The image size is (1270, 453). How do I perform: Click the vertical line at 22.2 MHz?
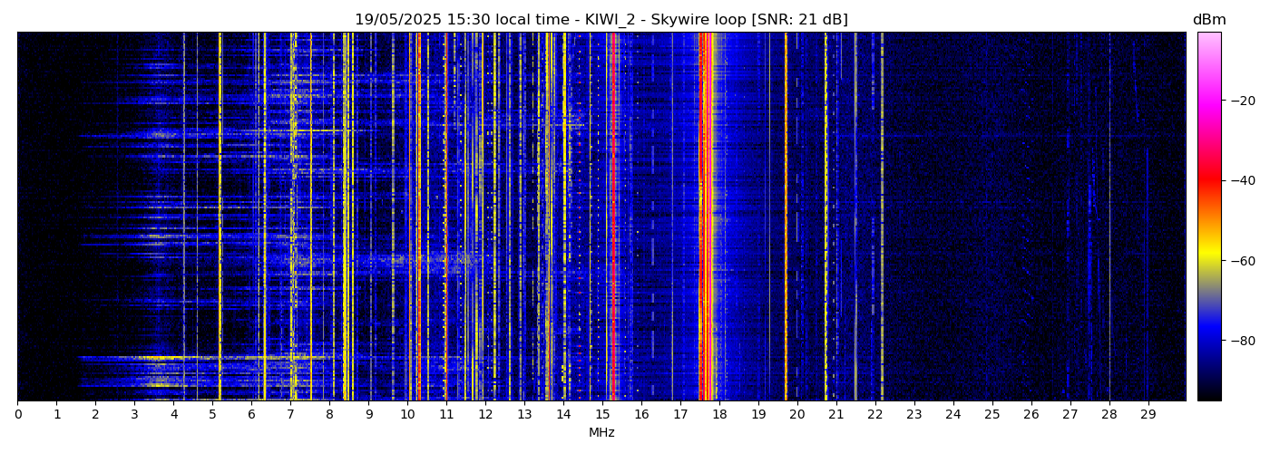(x=882, y=217)
